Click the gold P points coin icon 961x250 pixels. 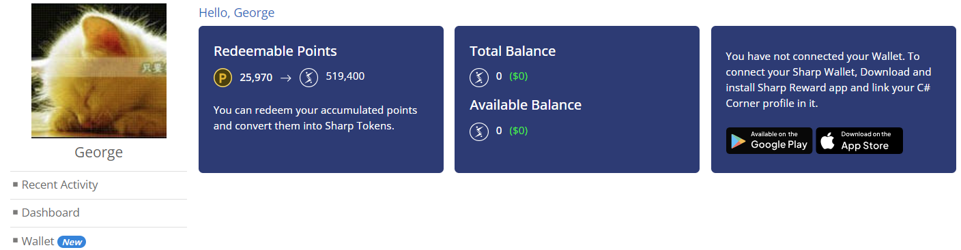223,78
